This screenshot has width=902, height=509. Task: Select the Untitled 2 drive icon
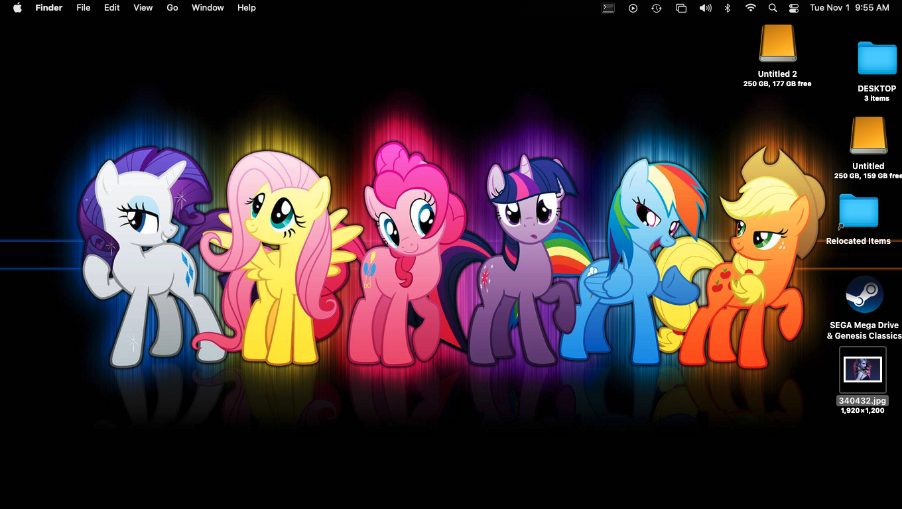click(777, 44)
